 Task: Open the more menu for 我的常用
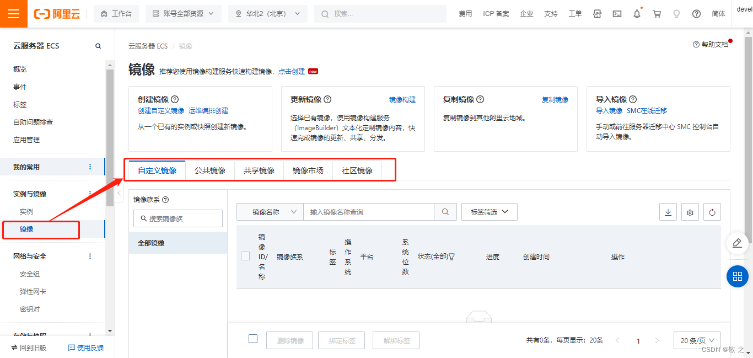click(90, 167)
